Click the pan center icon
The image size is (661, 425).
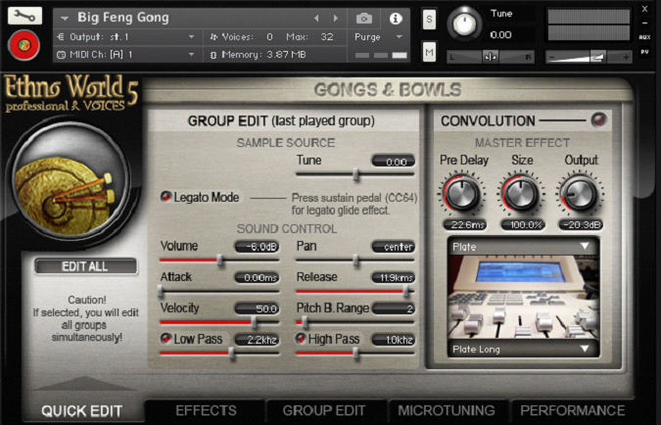[491, 57]
